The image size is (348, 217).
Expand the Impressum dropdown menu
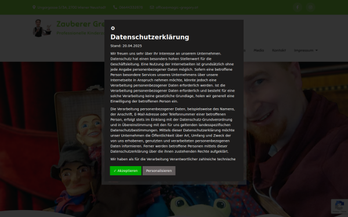pos(306,50)
